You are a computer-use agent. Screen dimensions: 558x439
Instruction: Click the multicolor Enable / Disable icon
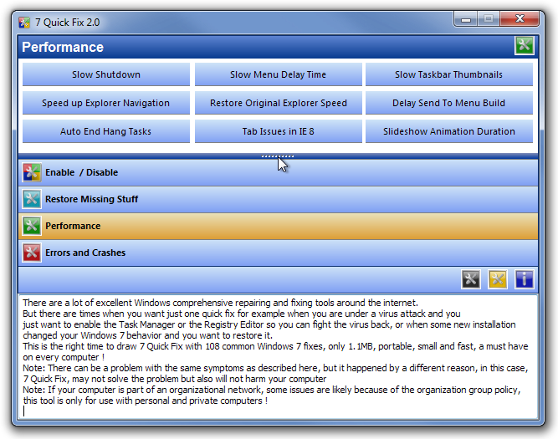point(32,172)
